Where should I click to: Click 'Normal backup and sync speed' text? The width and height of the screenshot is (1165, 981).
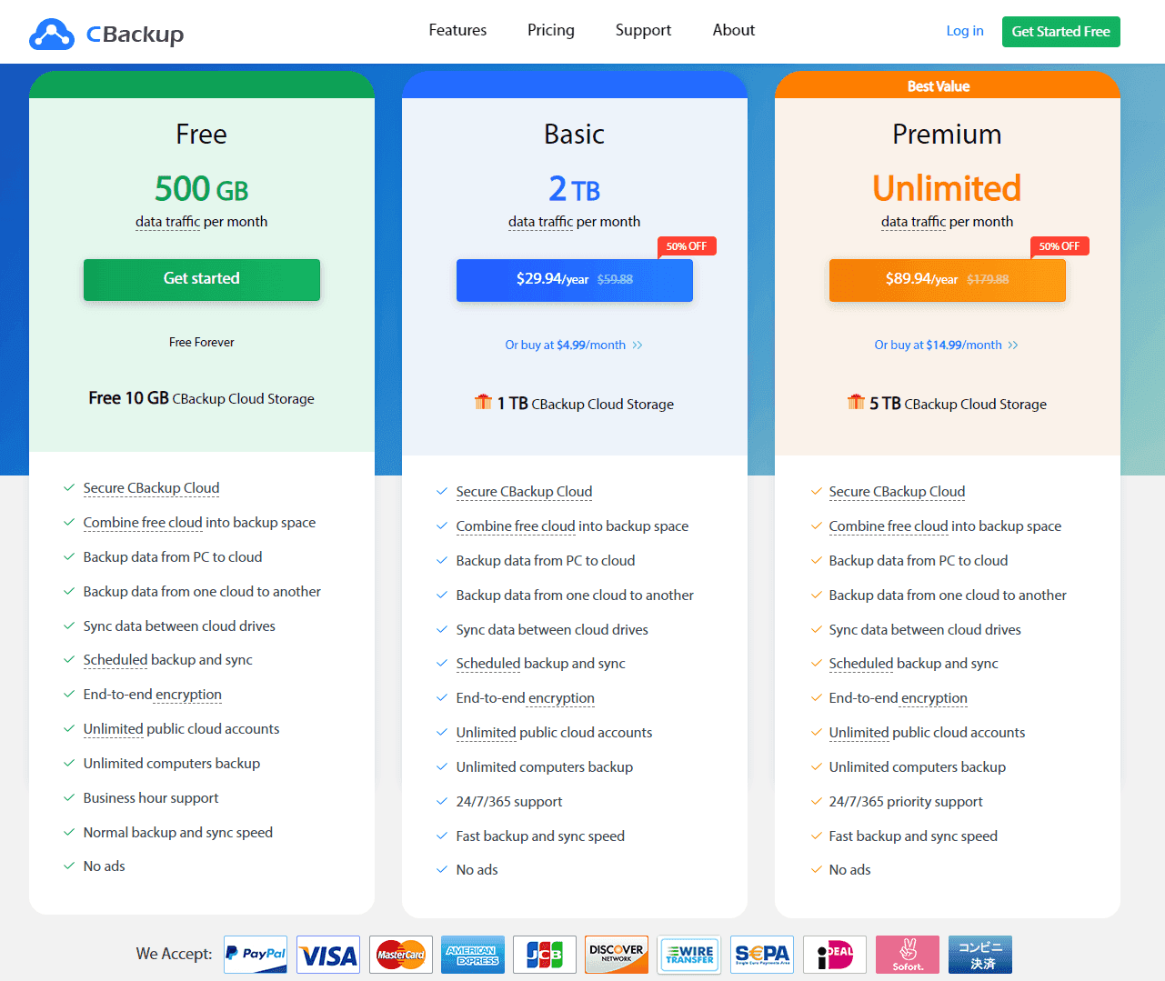click(177, 833)
